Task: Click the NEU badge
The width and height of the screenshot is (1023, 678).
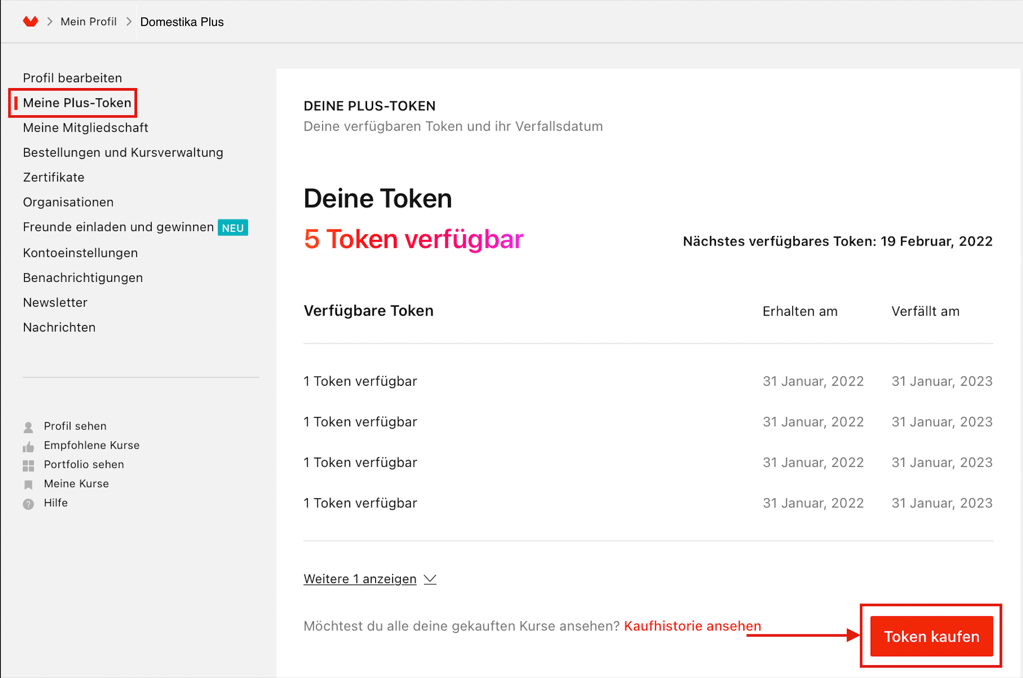Action: point(233,228)
